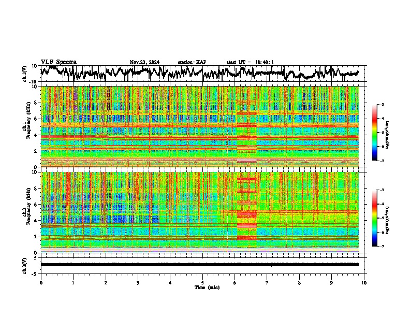Screen dimensions: 410x317
Task: Click the "station=KAP" header label
Action: tap(192, 62)
